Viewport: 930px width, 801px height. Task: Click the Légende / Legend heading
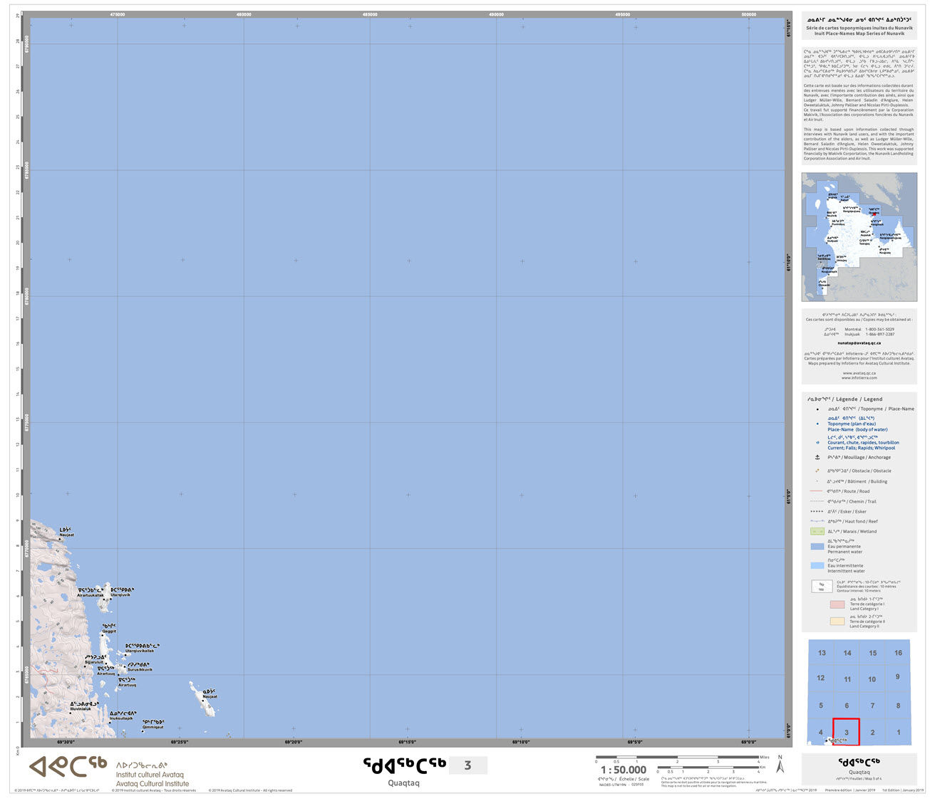pos(844,399)
